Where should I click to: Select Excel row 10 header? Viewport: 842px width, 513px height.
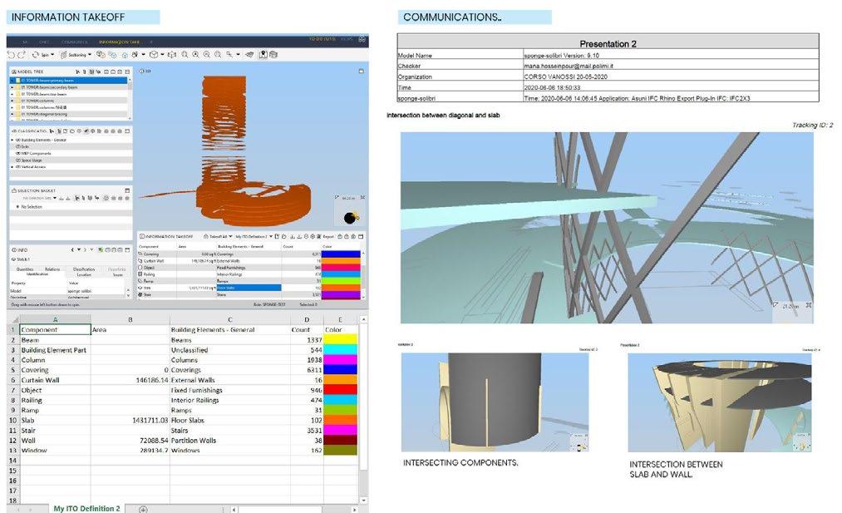13,421
